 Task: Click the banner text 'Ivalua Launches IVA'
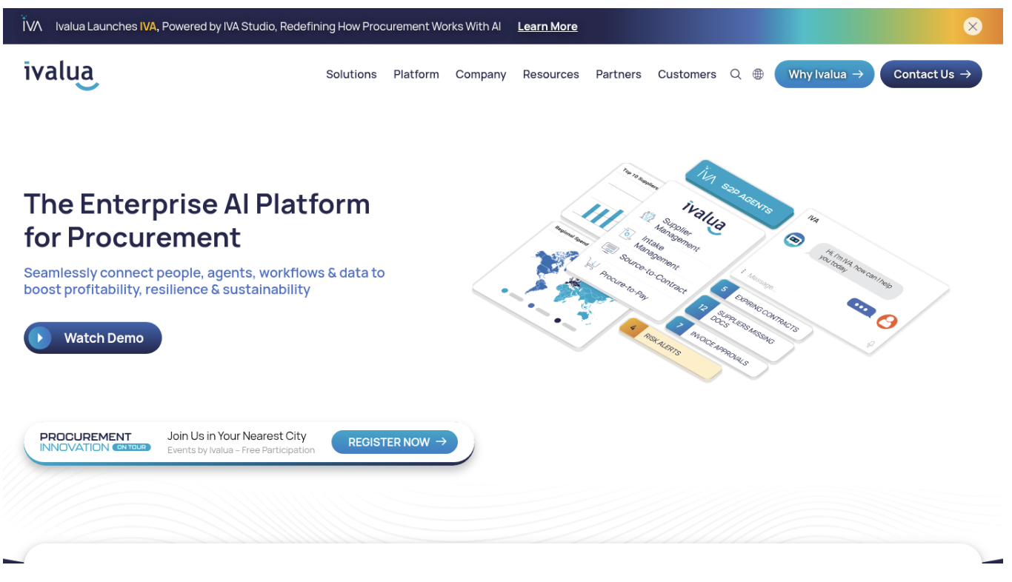[x=106, y=27]
